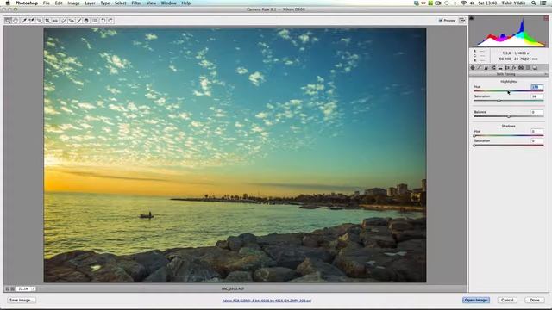Click the Highlights Saturation slider handle
552x310 pixels.
pyautogui.click(x=499, y=101)
